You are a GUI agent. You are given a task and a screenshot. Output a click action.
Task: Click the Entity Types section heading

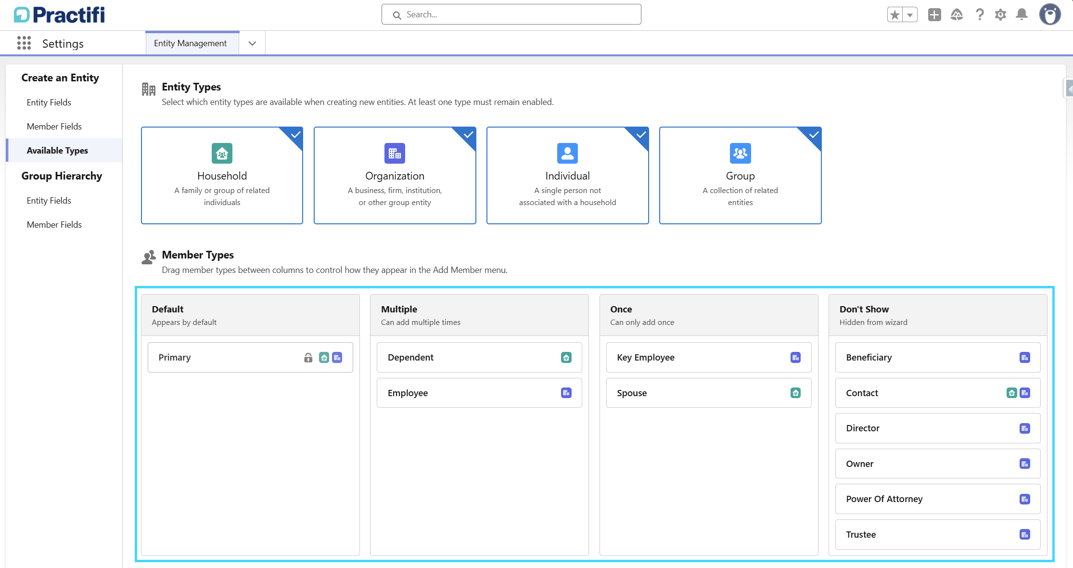point(192,87)
